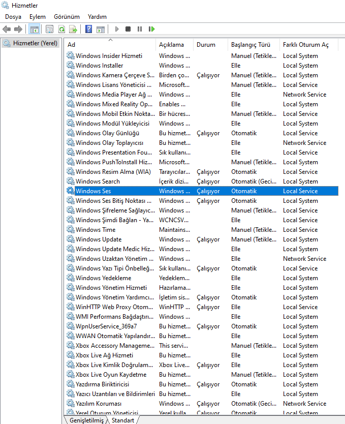This screenshot has width=345, height=424.
Task: Click the gear icon beside Yazılım Koruması
Action: [71, 403]
